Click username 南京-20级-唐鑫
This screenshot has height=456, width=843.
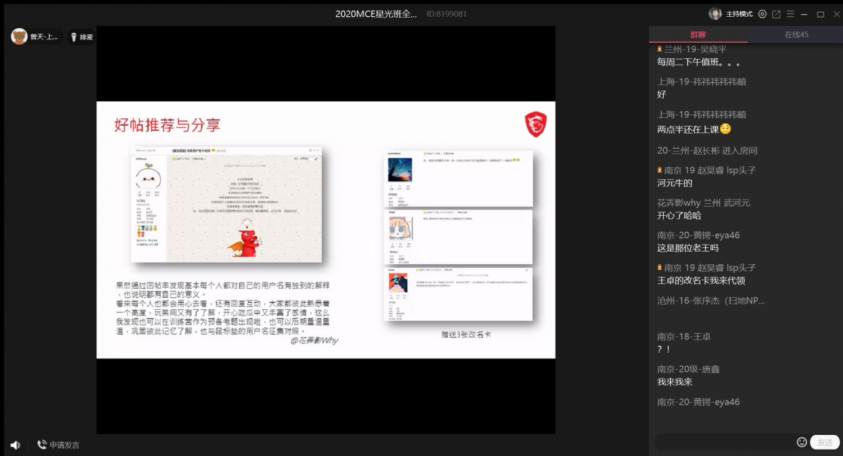pyautogui.click(x=688, y=369)
